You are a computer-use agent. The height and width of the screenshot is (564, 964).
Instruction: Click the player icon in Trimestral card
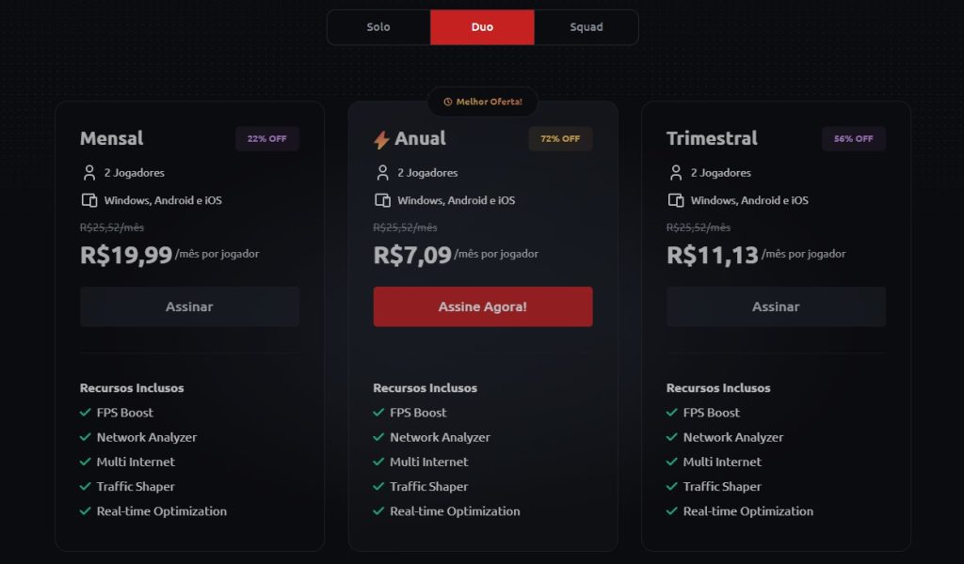coord(676,173)
